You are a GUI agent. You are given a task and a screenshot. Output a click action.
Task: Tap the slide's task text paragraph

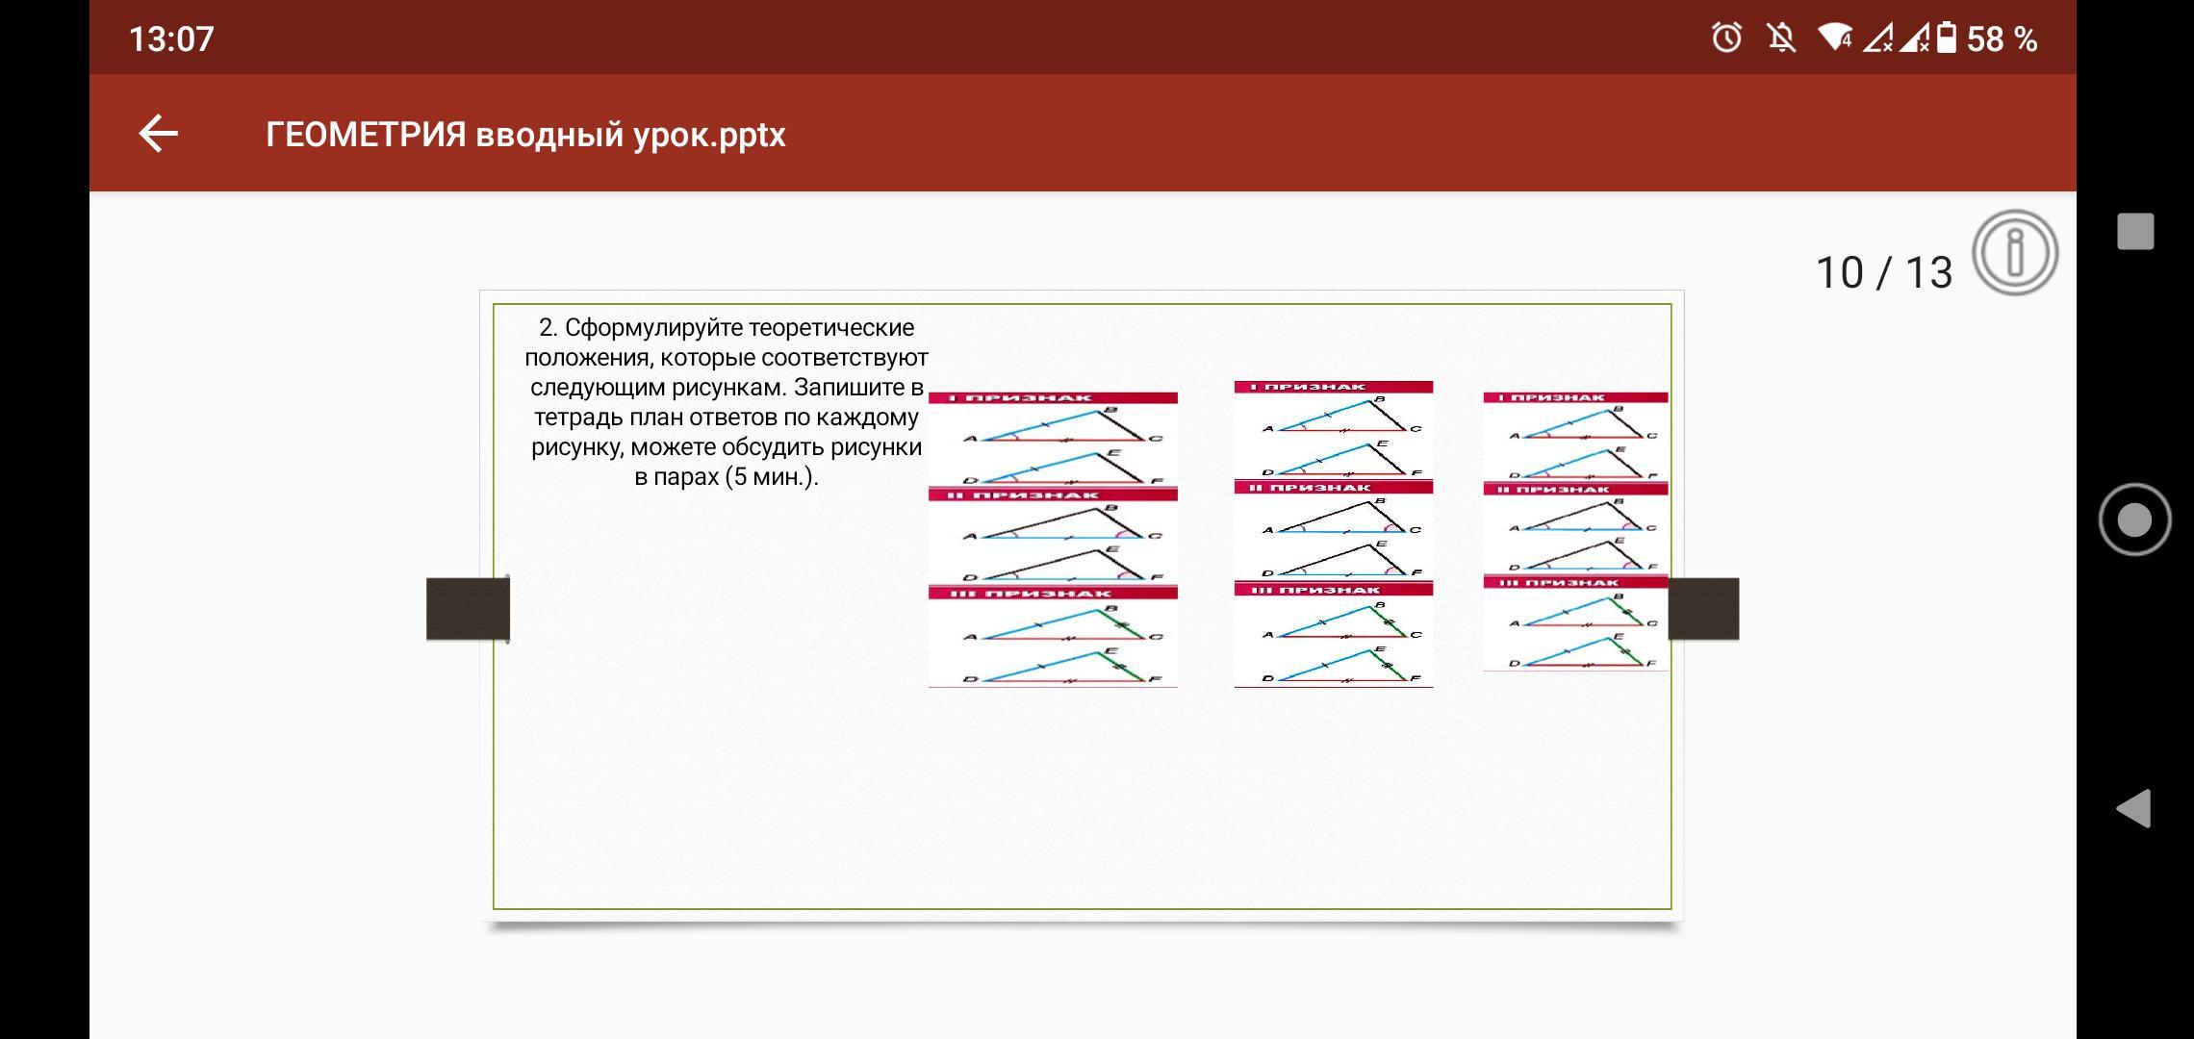coord(727,402)
